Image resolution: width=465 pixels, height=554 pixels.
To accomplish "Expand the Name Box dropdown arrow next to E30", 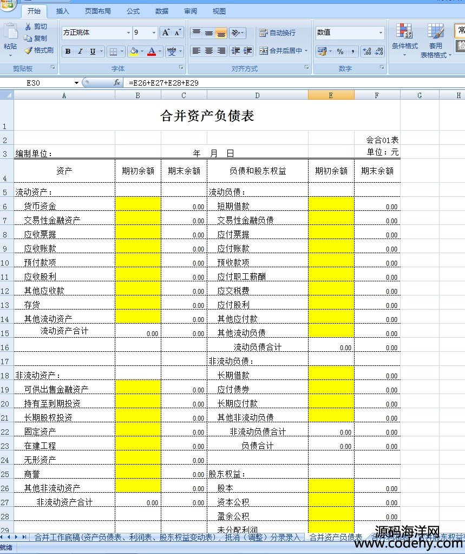I will [76, 83].
